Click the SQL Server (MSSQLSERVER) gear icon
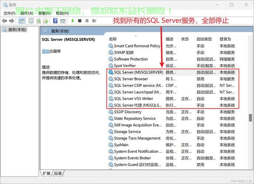Screen dimensions: 254x184 [111, 72]
